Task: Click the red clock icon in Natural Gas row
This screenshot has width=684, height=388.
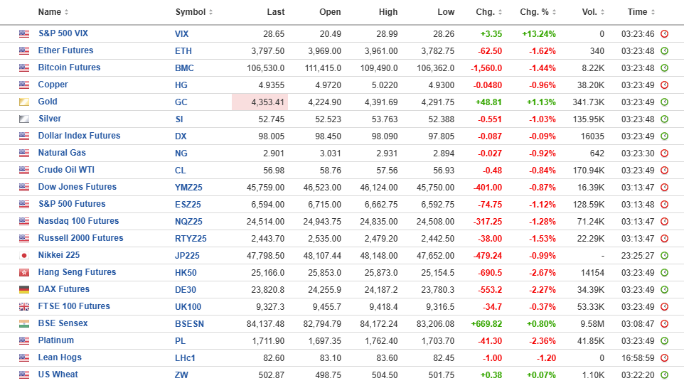Action: (664, 153)
